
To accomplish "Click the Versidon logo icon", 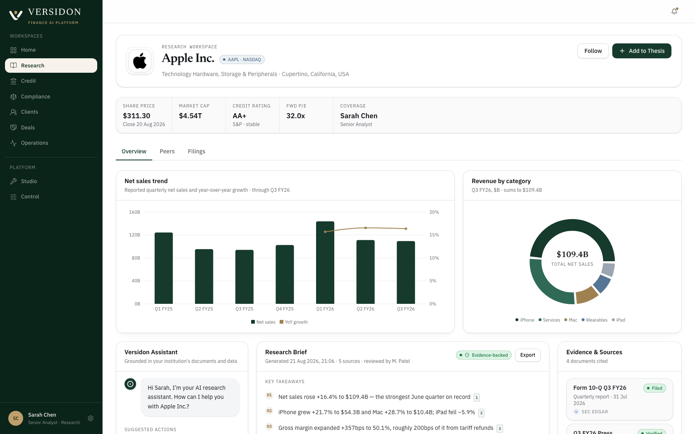I will pyautogui.click(x=16, y=15).
